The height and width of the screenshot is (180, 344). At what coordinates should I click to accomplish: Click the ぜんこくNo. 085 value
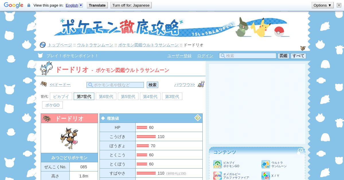coord(84,167)
